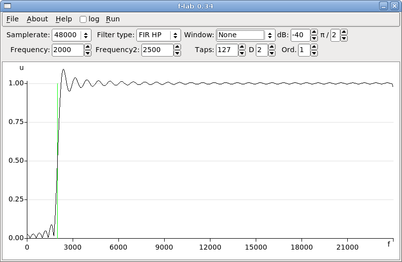Decrease the D value
This screenshot has height=262, width=402.
(272, 53)
